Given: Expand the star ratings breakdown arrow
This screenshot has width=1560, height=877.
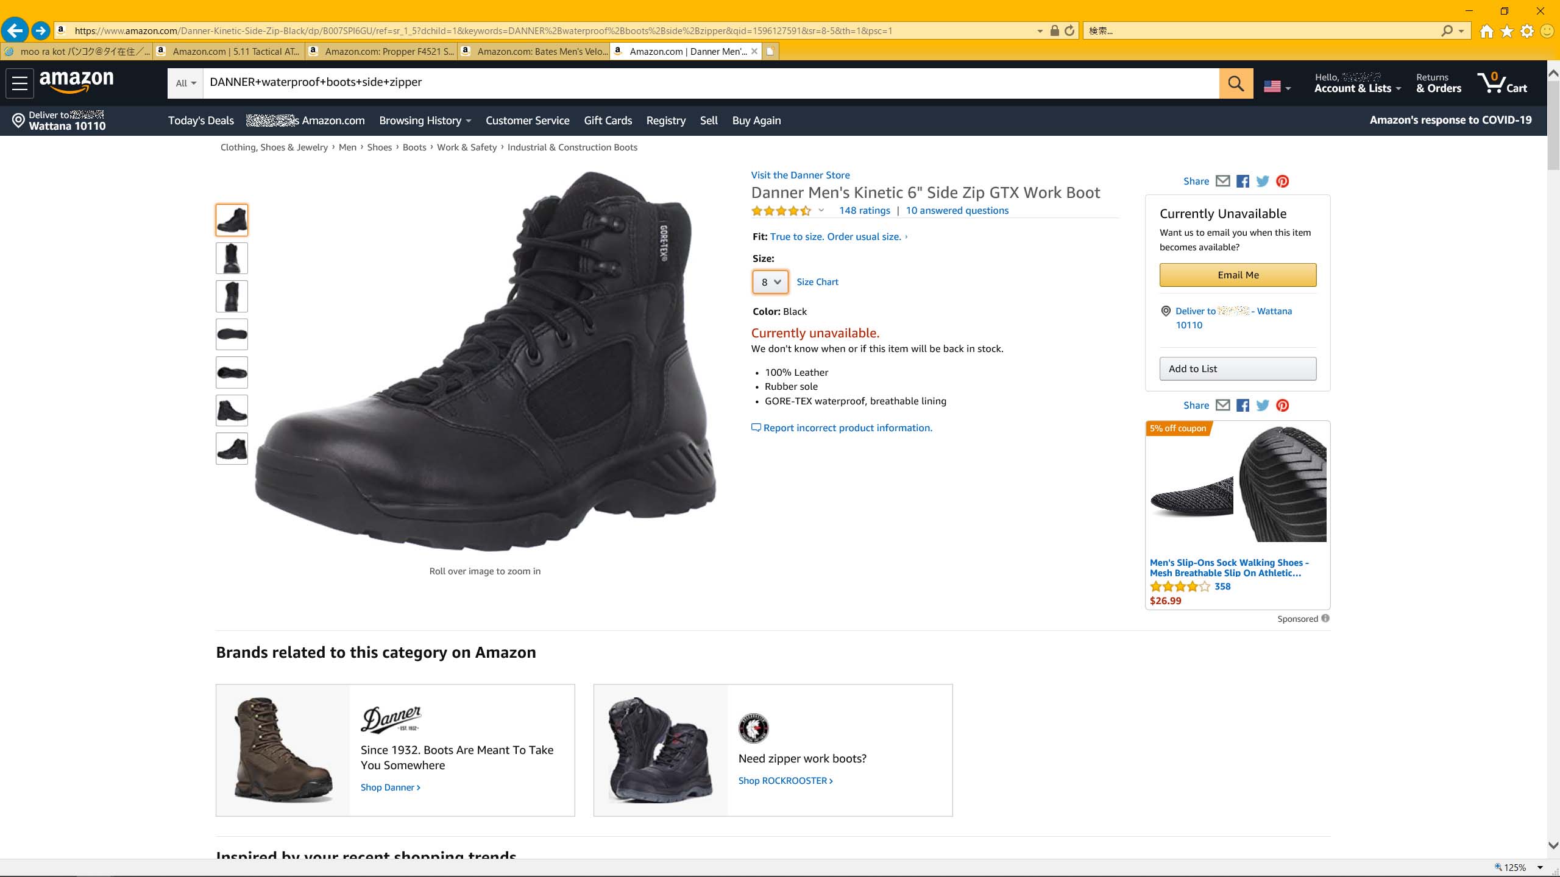Looking at the screenshot, I should coord(821,211).
